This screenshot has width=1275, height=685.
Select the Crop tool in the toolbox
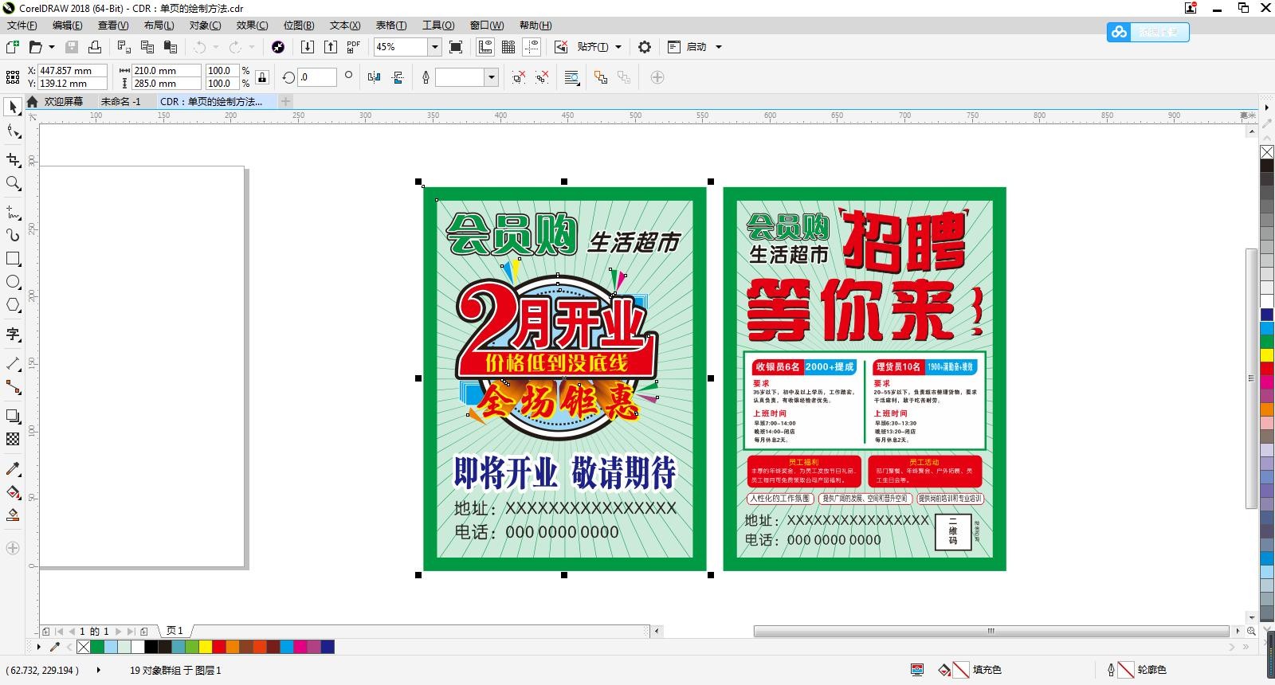click(13, 159)
